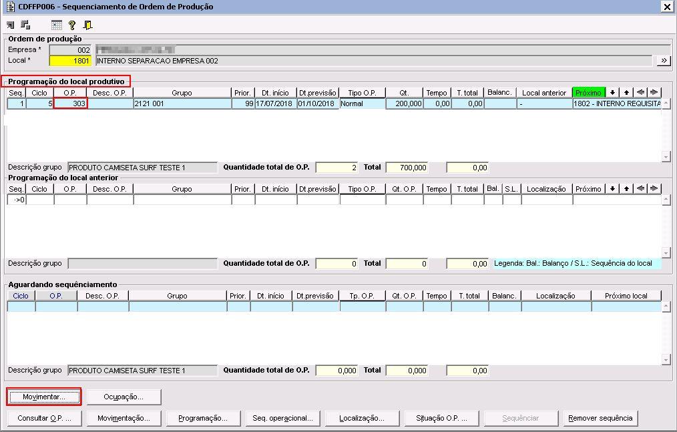677x432 pixels.
Task: Click Descrição grupo field in local produtivo section
Action: [143, 167]
